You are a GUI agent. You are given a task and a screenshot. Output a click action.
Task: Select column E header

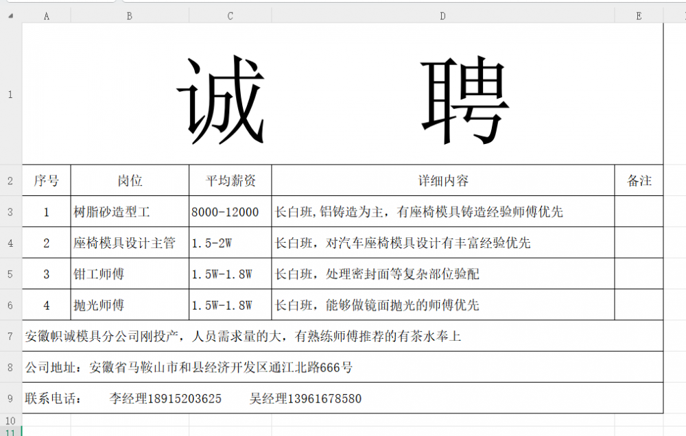639,16
